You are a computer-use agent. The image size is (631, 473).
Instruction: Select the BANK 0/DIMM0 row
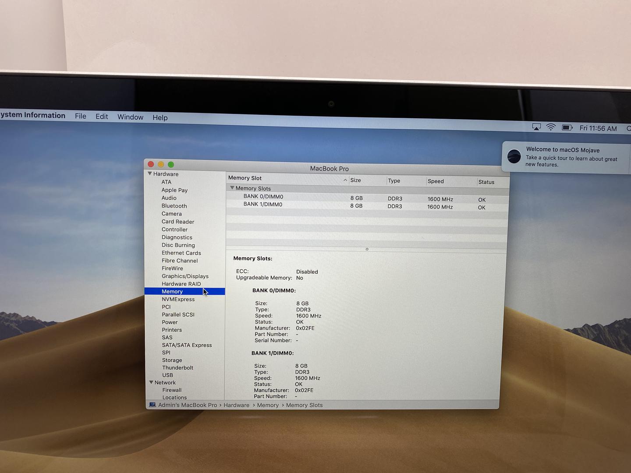pyautogui.click(x=367, y=198)
